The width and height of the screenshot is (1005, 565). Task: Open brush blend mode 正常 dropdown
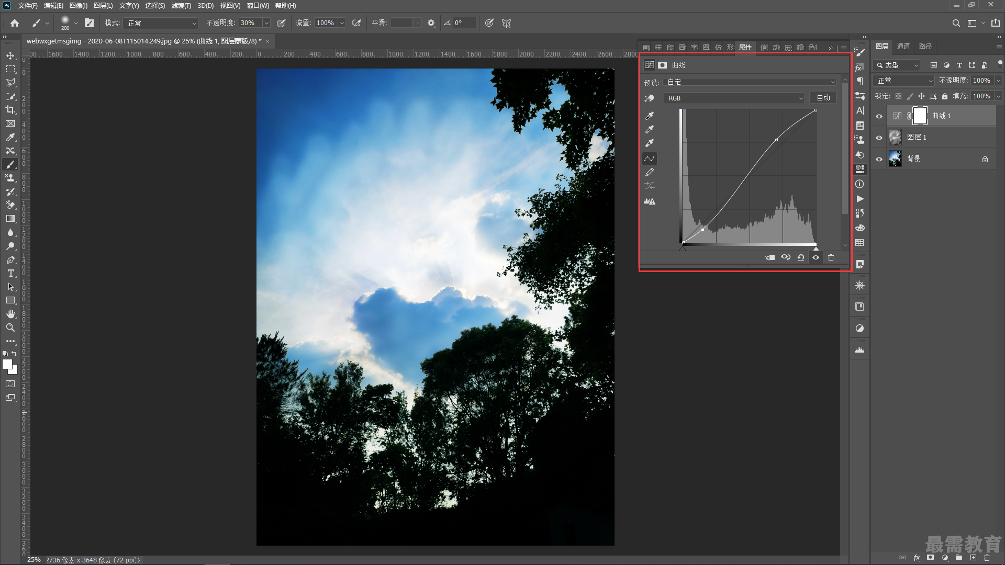[x=161, y=23]
